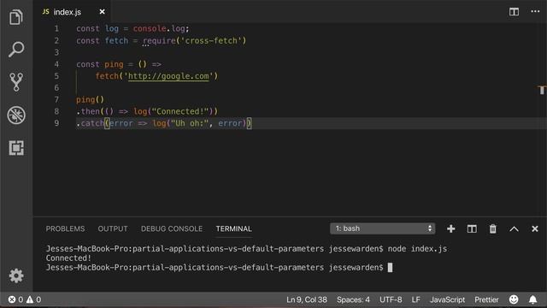The image size is (547, 308).
Task: Create a new terminal with plus icon
Action: pyautogui.click(x=450, y=228)
